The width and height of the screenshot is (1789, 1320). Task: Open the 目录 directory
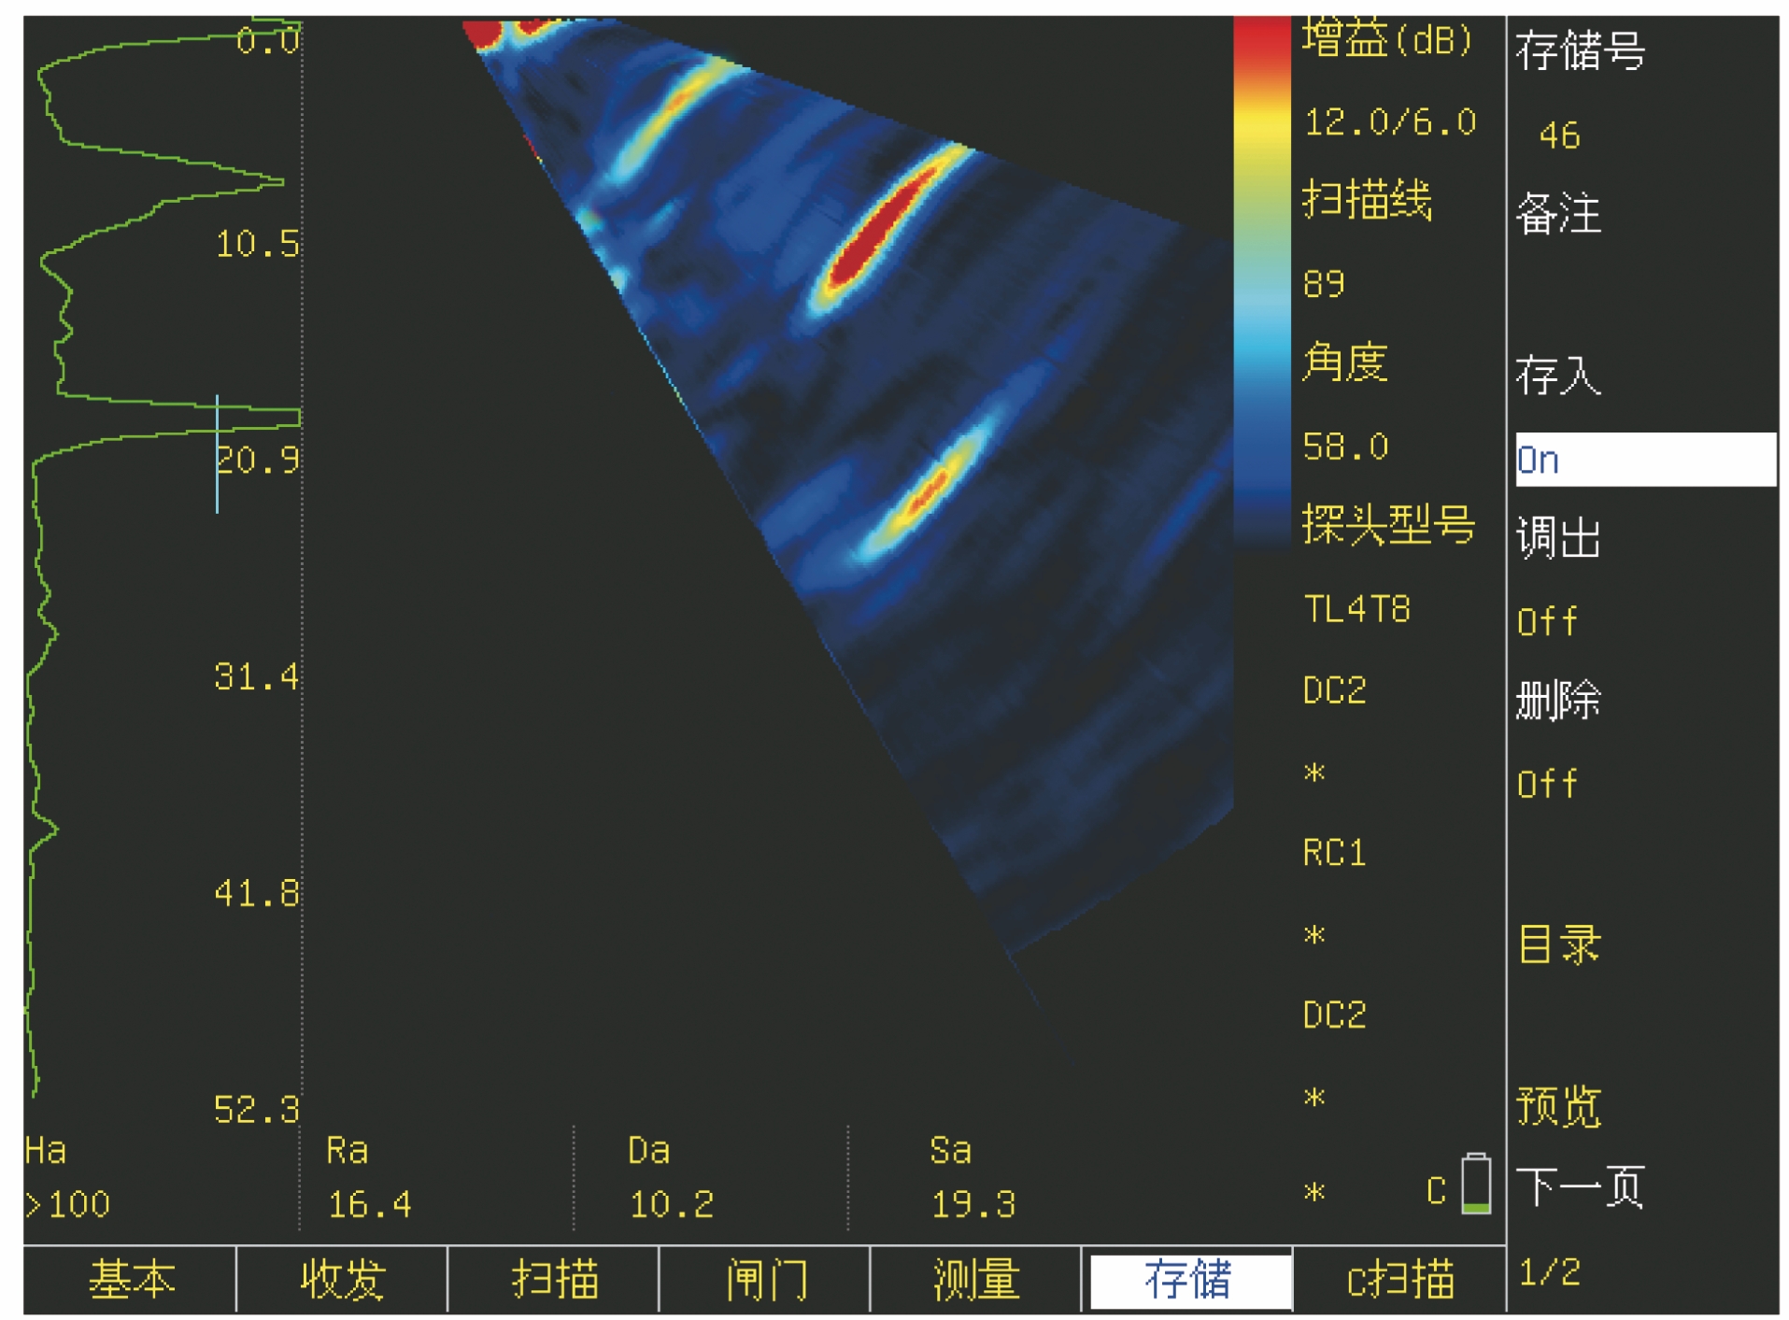[1558, 944]
